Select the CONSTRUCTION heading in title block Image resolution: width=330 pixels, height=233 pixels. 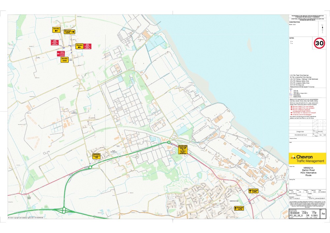[294, 22]
